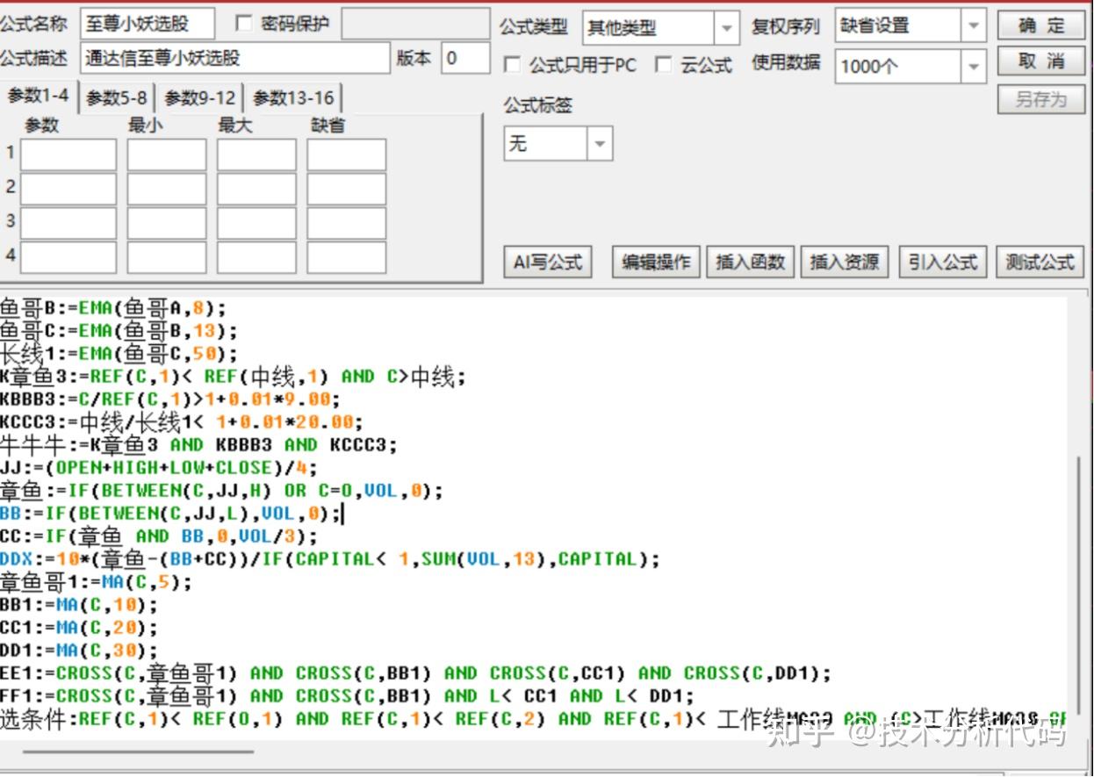
Task: Click the code line starting EE1:=CROSS
Action: coord(415,673)
